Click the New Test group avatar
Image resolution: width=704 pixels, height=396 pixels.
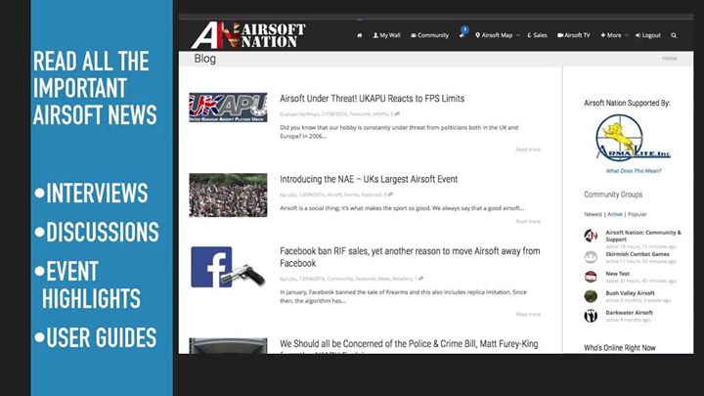[591, 277]
